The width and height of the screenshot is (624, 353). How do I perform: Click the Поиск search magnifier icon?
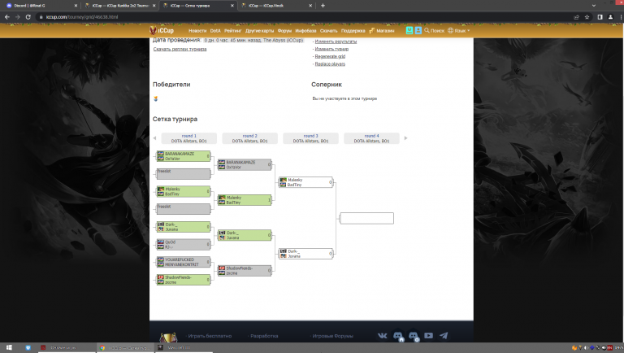(427, 30)
